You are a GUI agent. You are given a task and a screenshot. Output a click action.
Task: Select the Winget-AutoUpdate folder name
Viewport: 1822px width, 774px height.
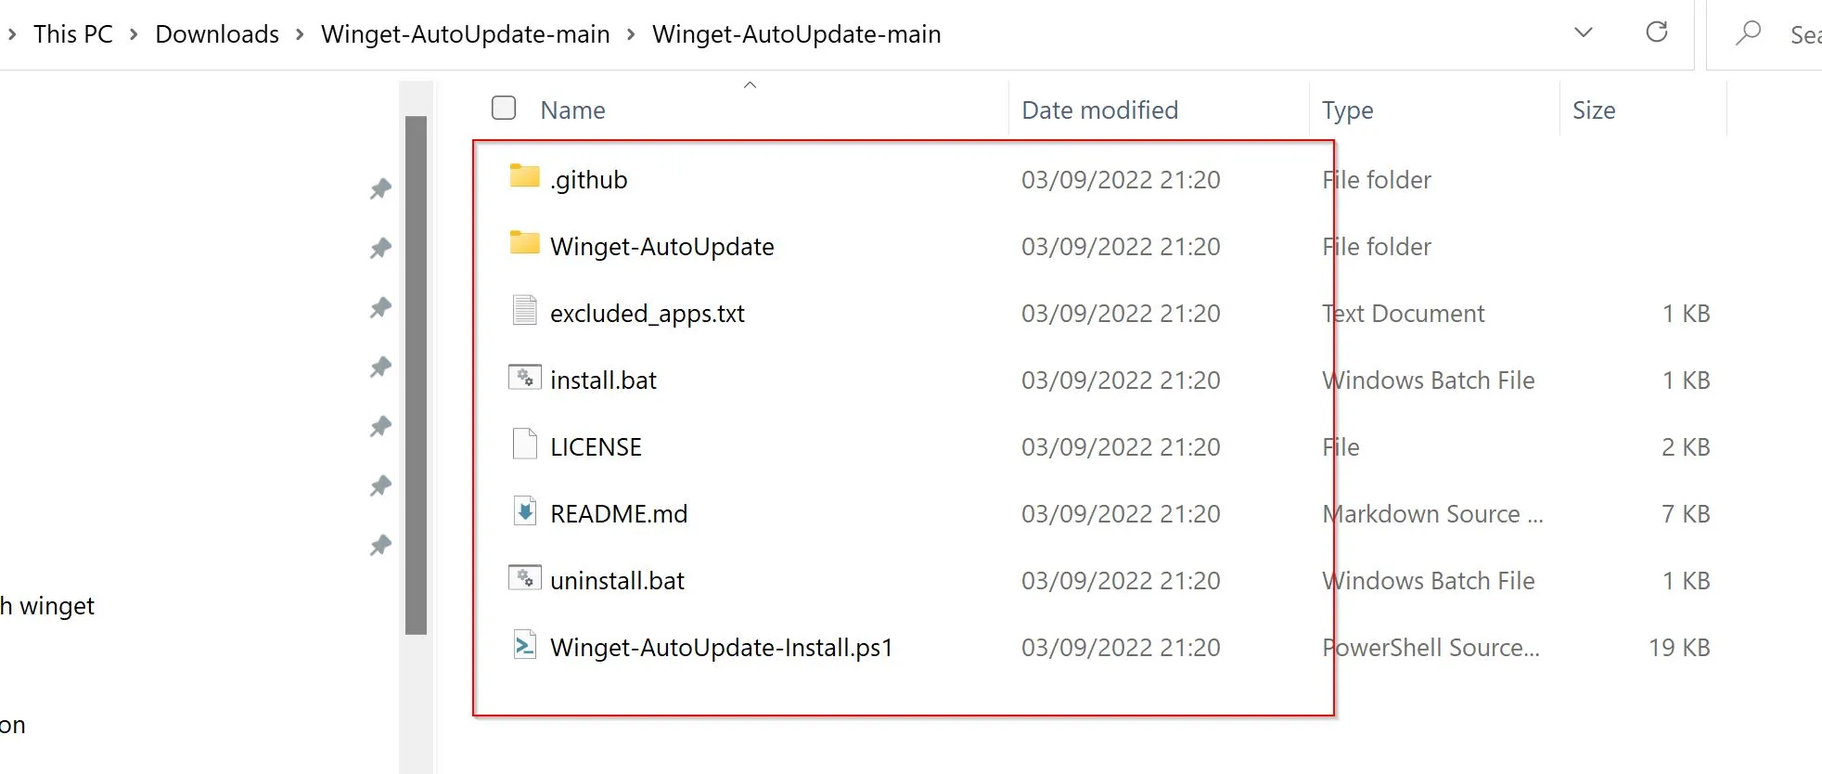click(x=662, y=247)
